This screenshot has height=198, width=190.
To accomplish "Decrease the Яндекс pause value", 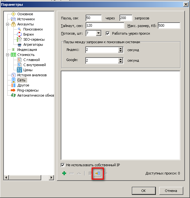I will pyautogui.click(x=120, y=51).
